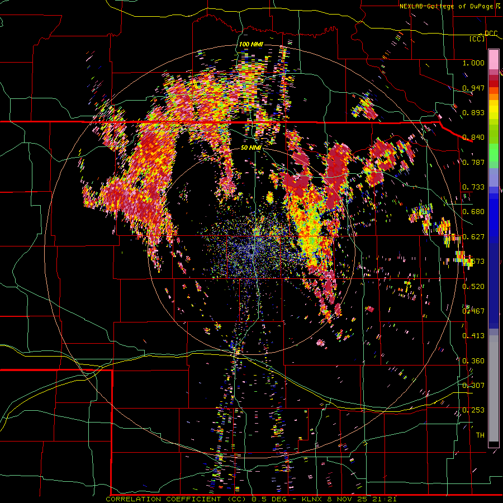This screenshot has width=503, height=503.
Task: Click the 100 NMI range ring label
Action: point(250,44)
